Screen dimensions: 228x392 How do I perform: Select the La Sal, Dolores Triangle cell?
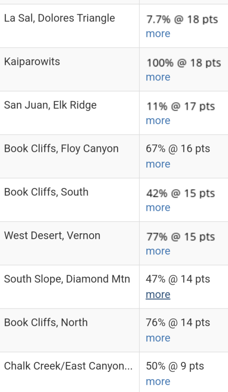69,26
